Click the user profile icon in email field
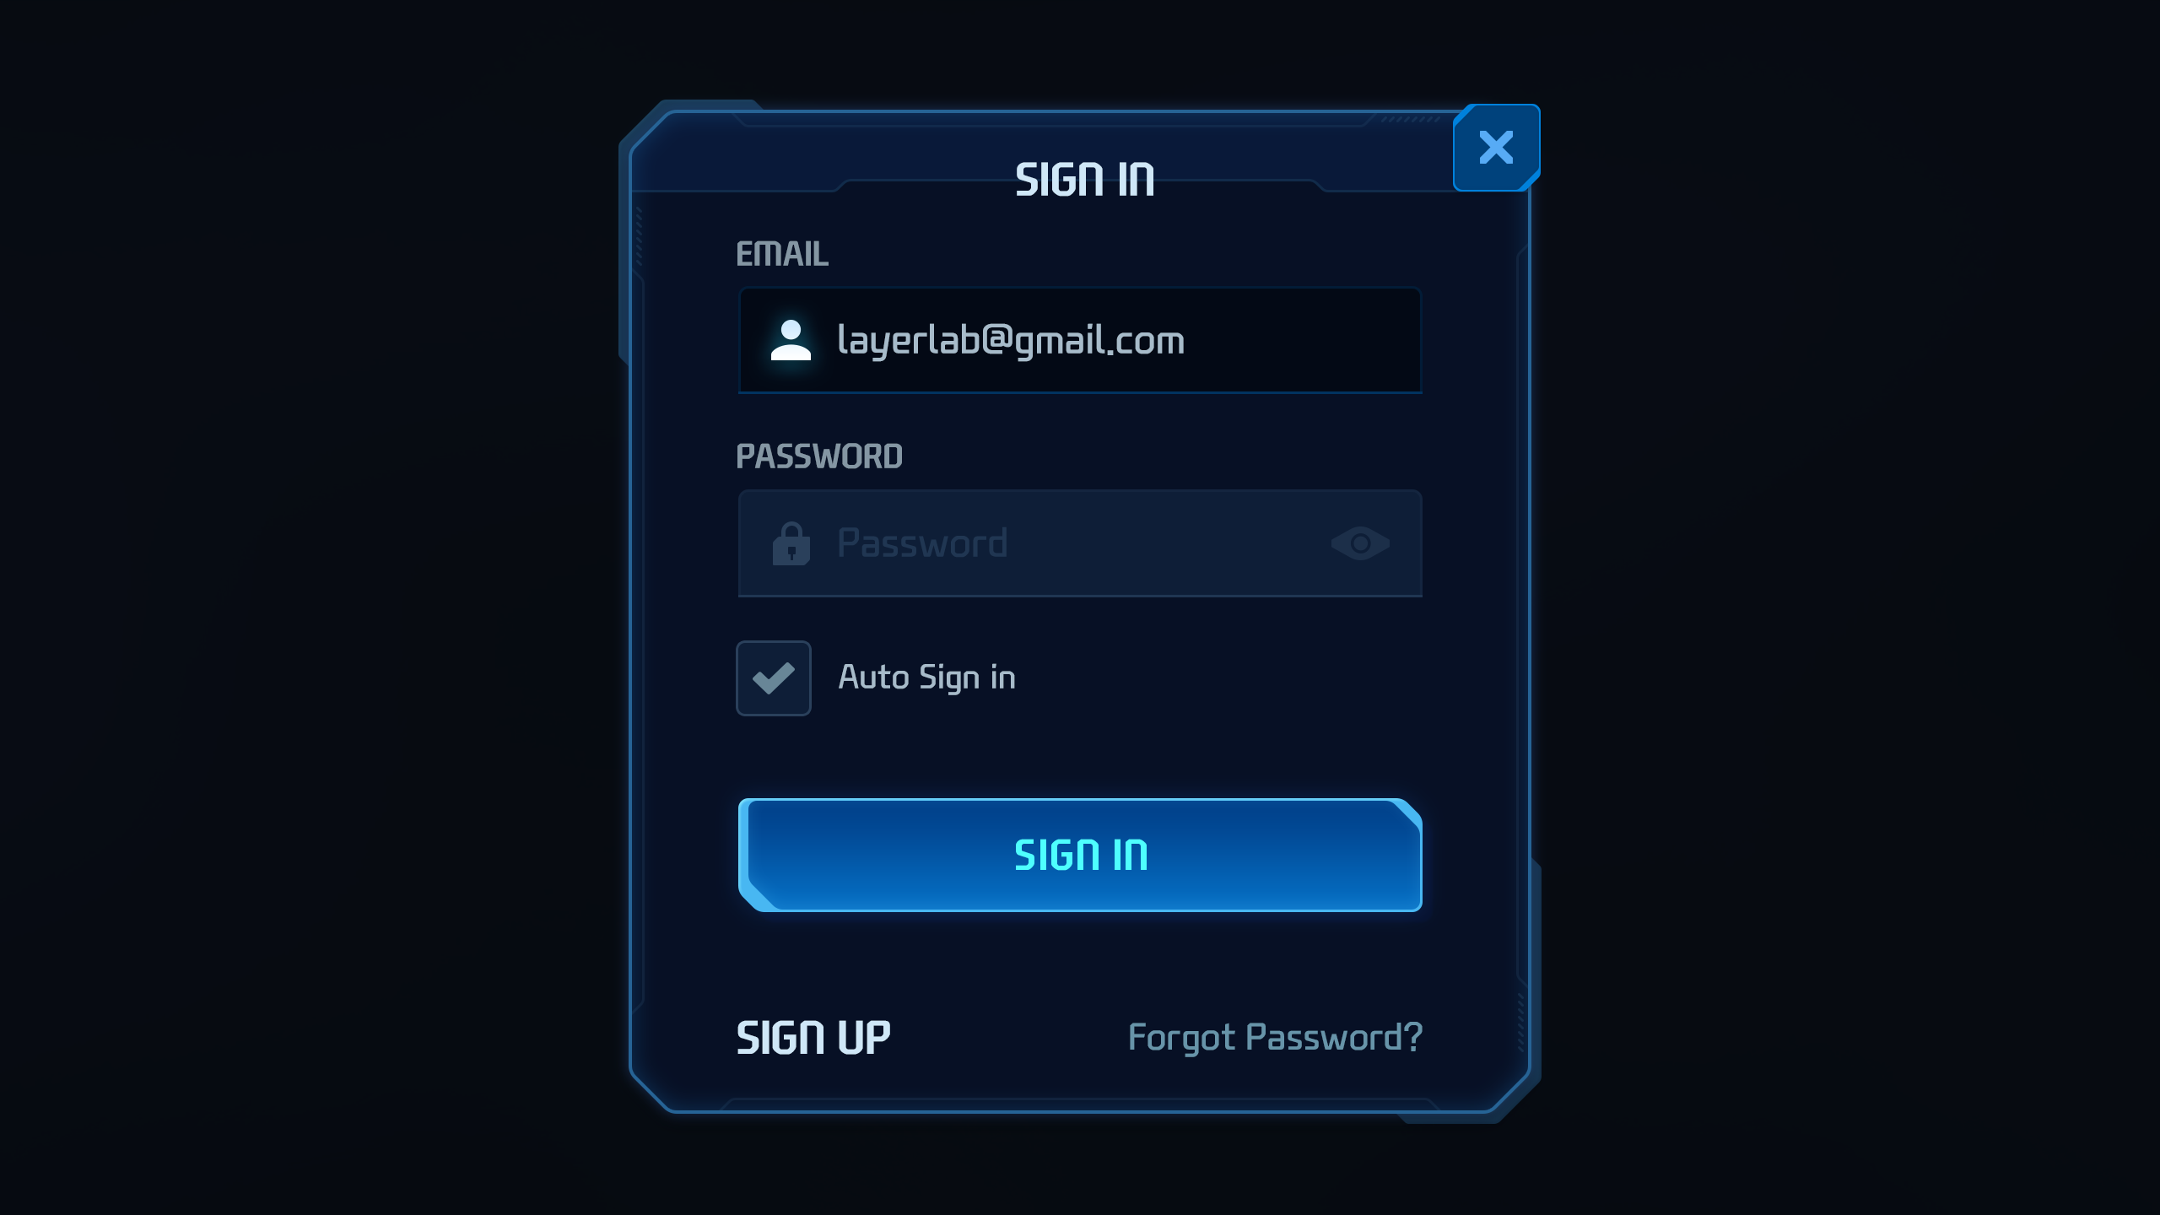The height and width of the screenshot is (1215, 2160). coord(791,341)
